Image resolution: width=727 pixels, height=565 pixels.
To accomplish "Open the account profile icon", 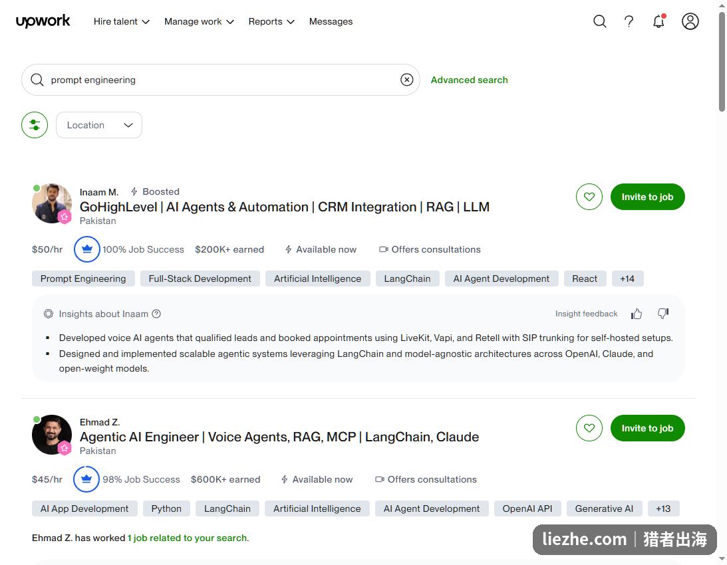I will pyautogui.click(x=690, y=21).
